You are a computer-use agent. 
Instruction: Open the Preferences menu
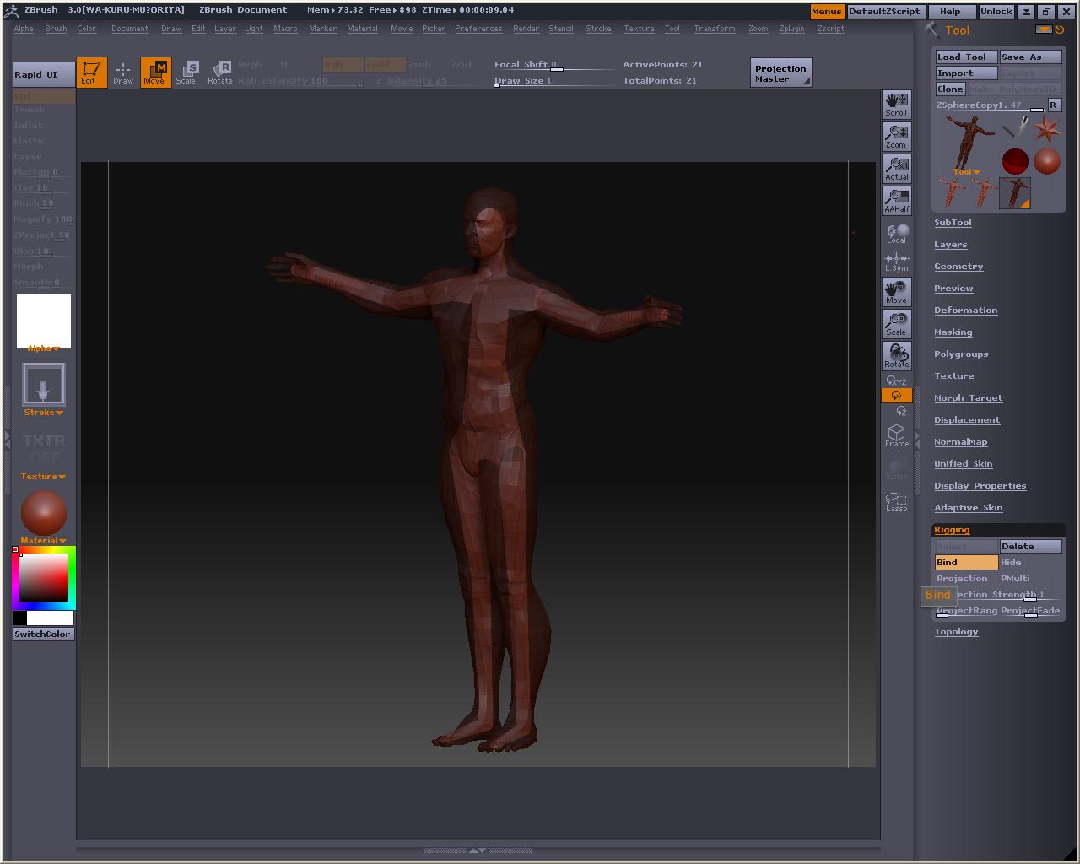tap(478, 29)
